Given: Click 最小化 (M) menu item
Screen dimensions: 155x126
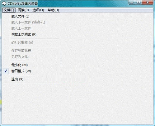Looking at the screenshot, I should [x=31, y=65].
